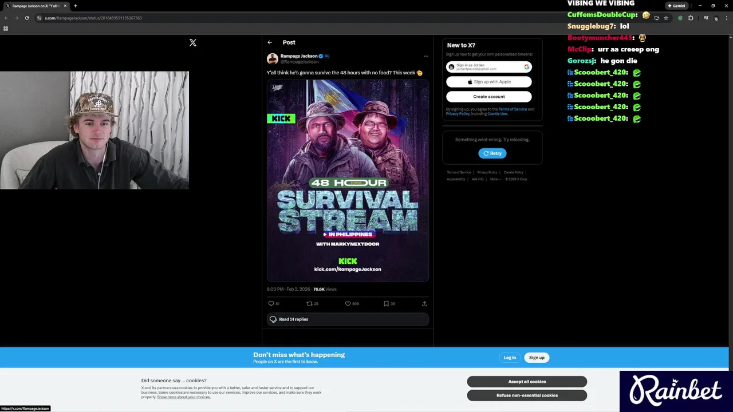Image resolution: width=733 pixels, height=412 pixels.
Task: Click Sign up with Apple button
Action: click(x=489, y=82)
